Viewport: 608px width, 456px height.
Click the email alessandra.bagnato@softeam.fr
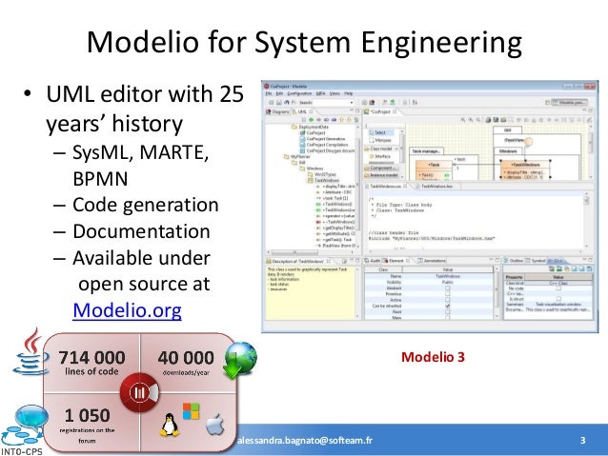(x=305, y=441)
